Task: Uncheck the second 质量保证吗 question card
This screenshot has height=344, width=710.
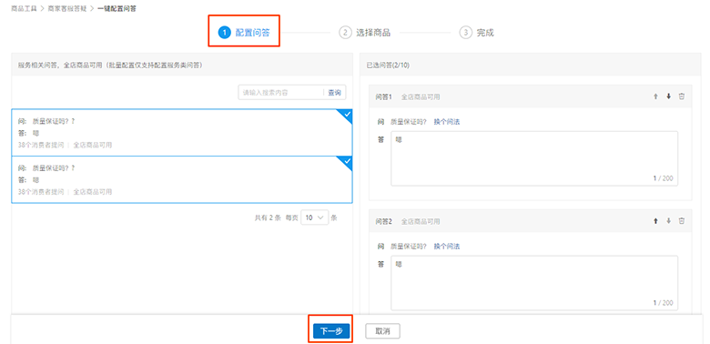Action: click(181, 179)
